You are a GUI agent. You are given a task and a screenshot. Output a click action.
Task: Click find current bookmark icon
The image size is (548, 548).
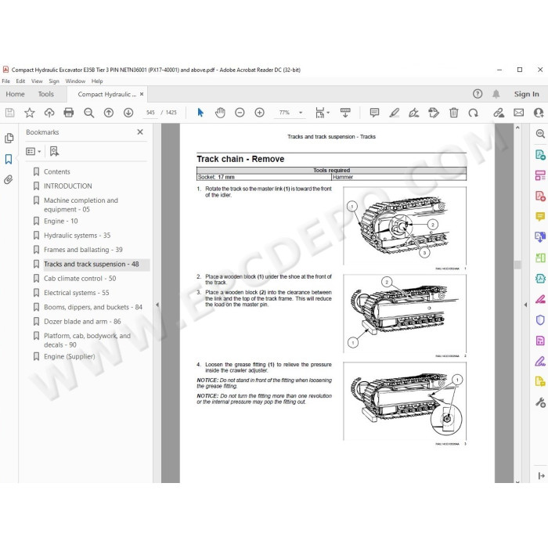[54, 151]
